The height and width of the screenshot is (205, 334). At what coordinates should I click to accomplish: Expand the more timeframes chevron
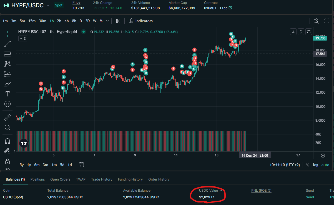point(107,21)
